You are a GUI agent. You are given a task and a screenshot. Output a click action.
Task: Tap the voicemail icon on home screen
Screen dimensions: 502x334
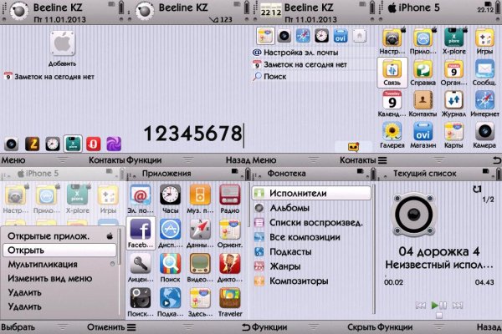[x=353, y=147]
